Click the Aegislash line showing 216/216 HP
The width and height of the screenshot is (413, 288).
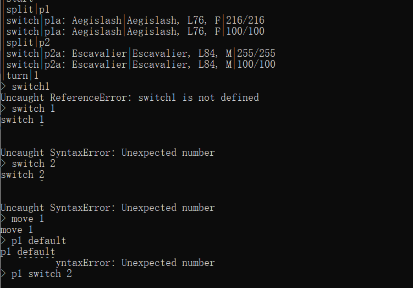tap(135, 20)
